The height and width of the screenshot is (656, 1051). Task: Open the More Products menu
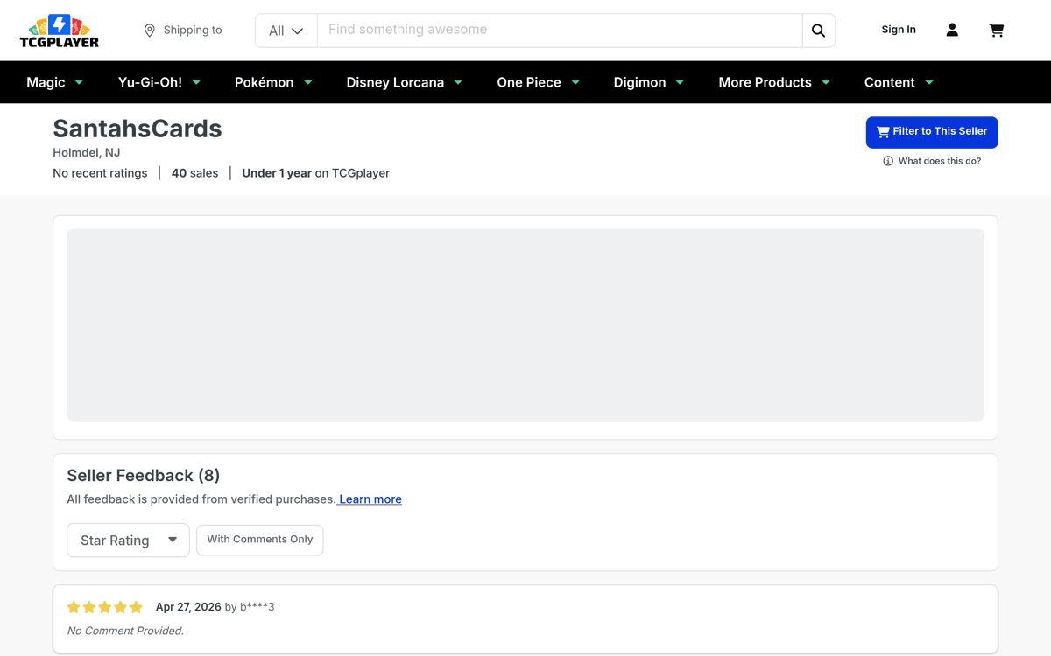click(x=774, y=82)
